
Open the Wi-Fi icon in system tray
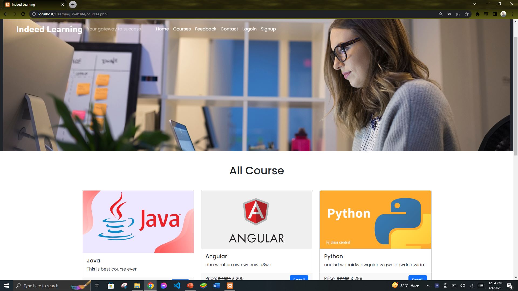(471, 286)
